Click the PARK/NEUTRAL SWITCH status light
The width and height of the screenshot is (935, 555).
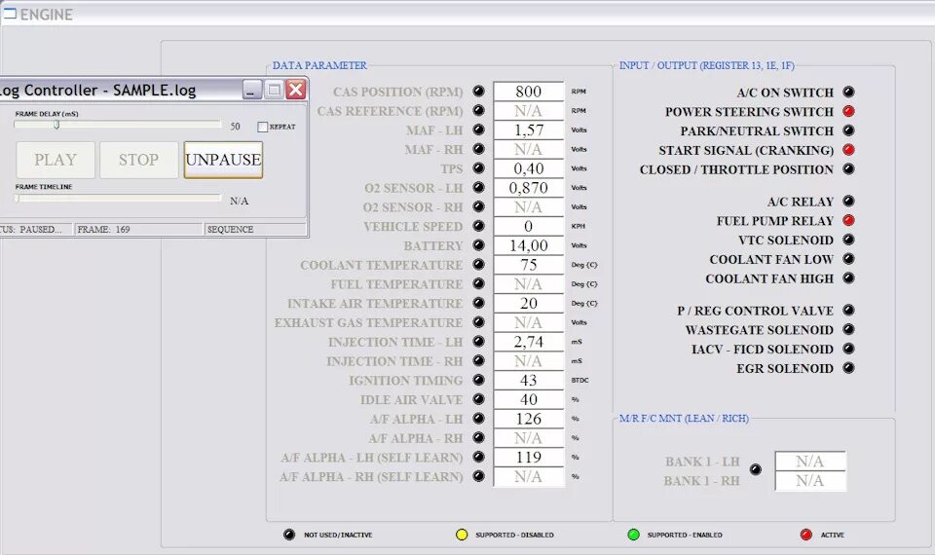coord(848,130)
